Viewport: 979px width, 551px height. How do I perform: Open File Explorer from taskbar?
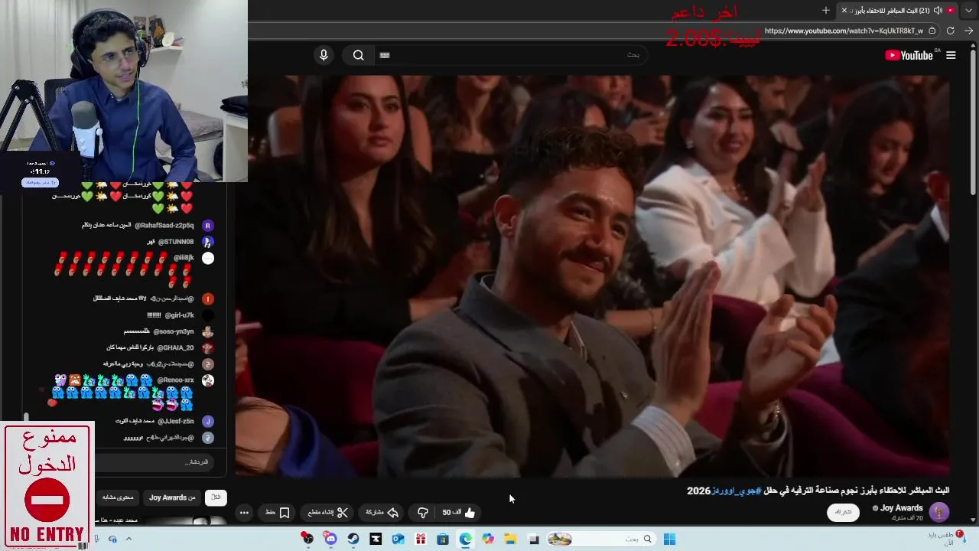pyautogui.click(x=510, y=539)
